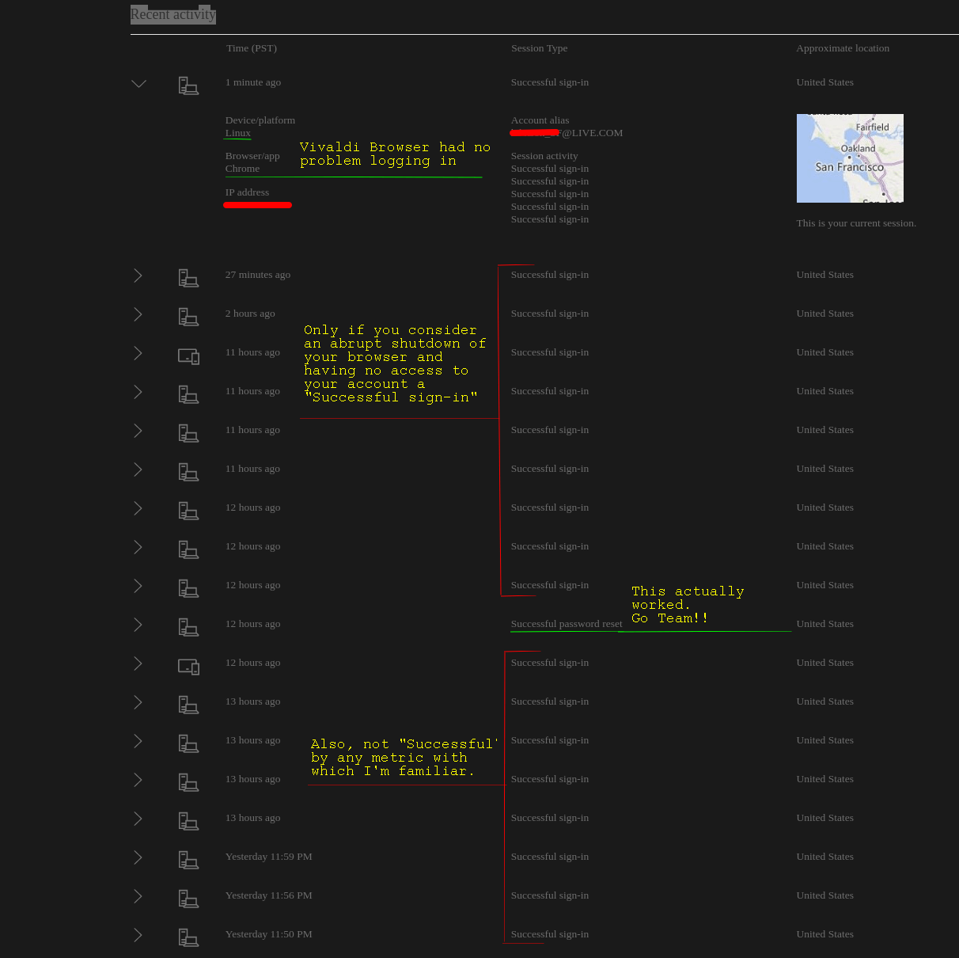Image resolution: width=959 pixels, height=958 pixels.
Task: Click 'United States' in the password reset row
Action: point(825,624)
